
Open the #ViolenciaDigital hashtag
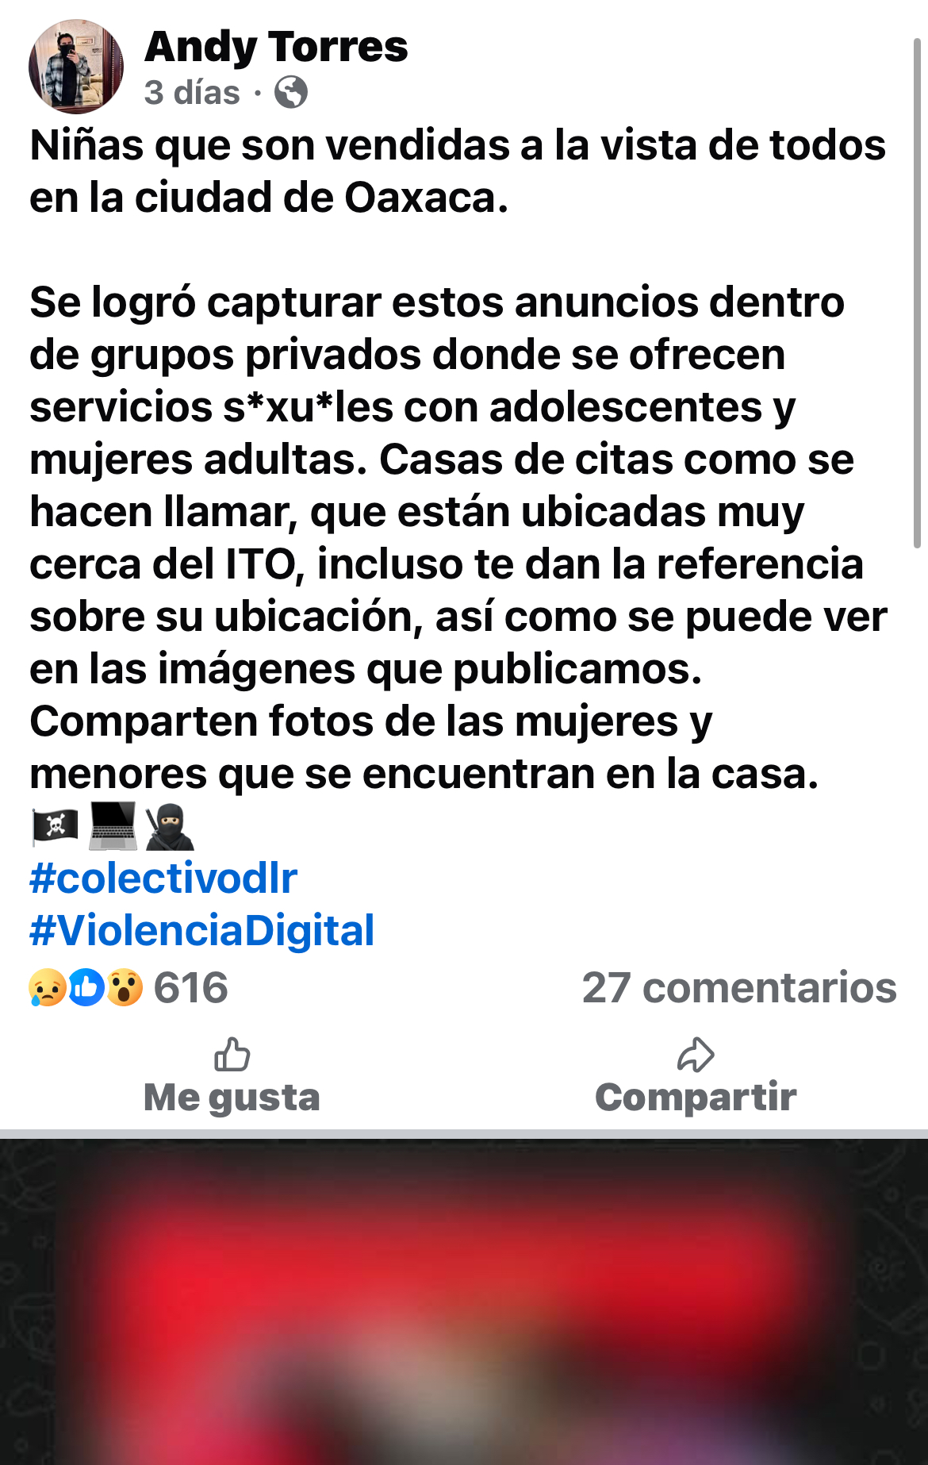click(x=201, y=930)
